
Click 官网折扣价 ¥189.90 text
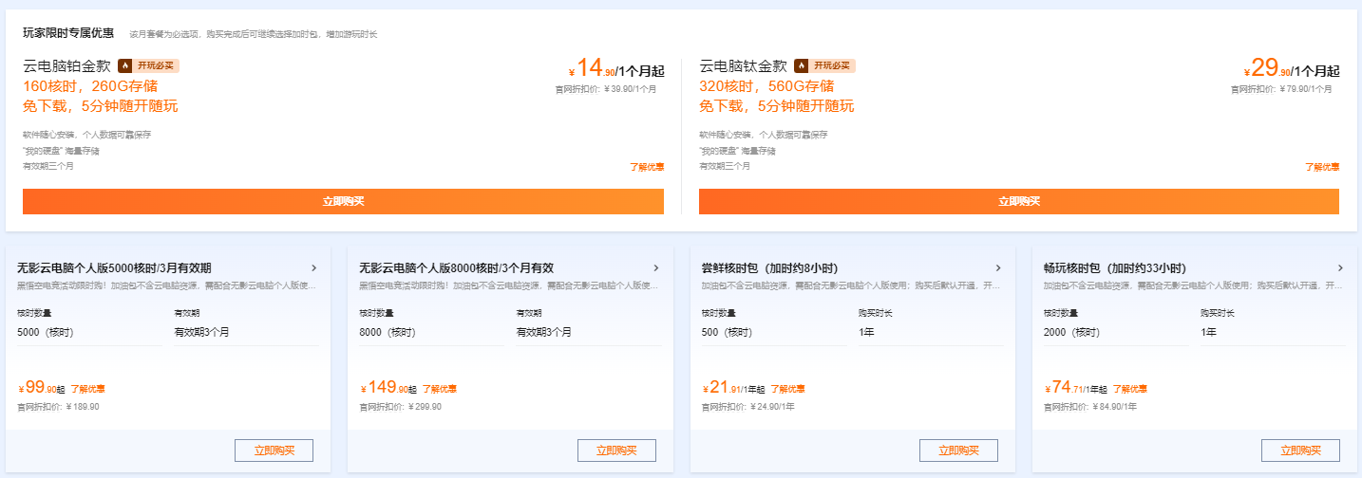point(58,407)
